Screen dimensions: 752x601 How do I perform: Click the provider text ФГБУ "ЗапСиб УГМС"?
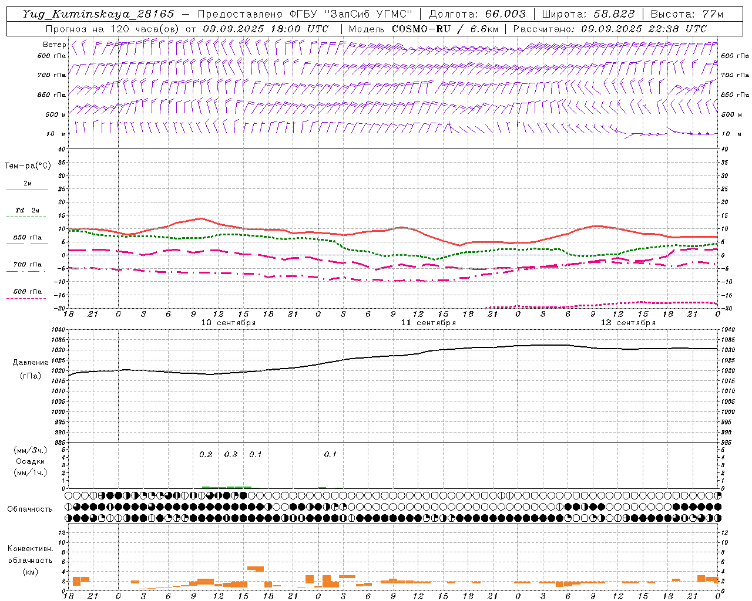pyautogui.click(x=351, y=14)
